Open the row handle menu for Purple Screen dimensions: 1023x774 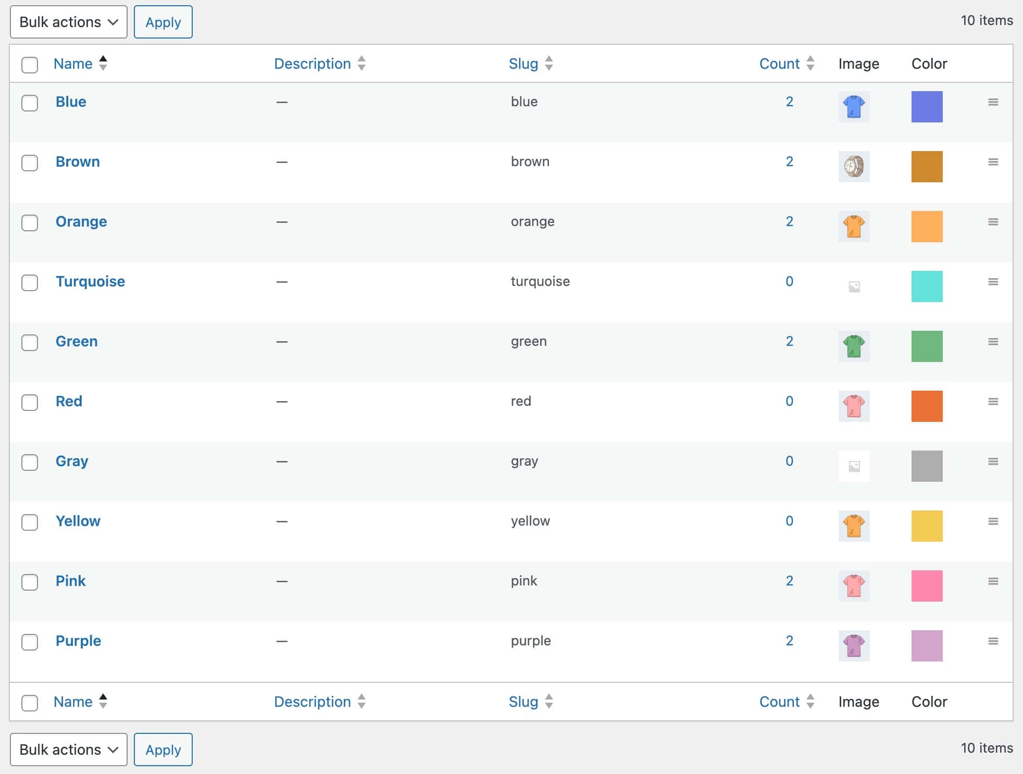pyautogui.click(x=993, y=641)
